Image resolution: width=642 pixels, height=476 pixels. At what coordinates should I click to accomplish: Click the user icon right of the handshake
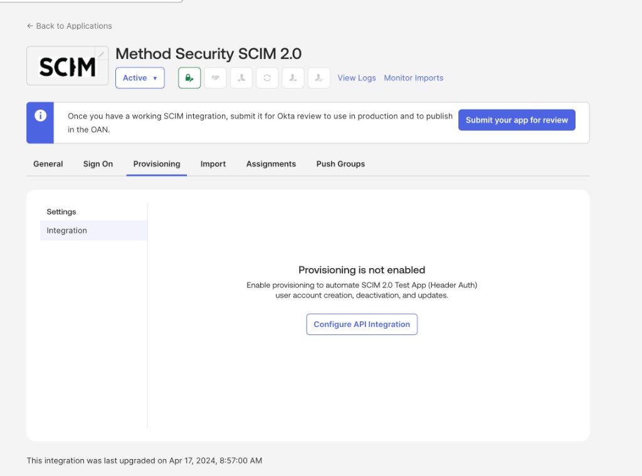241,78
